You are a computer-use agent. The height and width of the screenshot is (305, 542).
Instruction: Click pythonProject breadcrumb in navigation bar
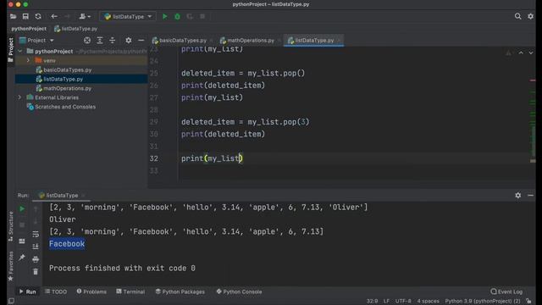pos(29,29)
